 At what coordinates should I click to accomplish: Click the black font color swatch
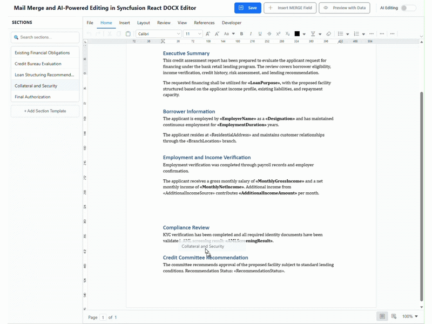click(297, 34)
